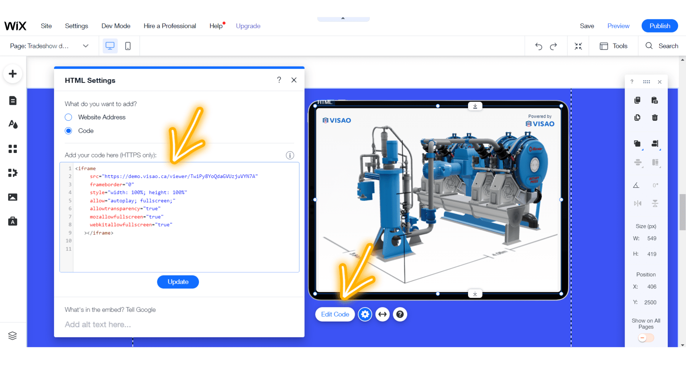Image resolution: width=686 pixels, height=386 pixels.
Task: Open the Settings menu
Action: (76, 26)
